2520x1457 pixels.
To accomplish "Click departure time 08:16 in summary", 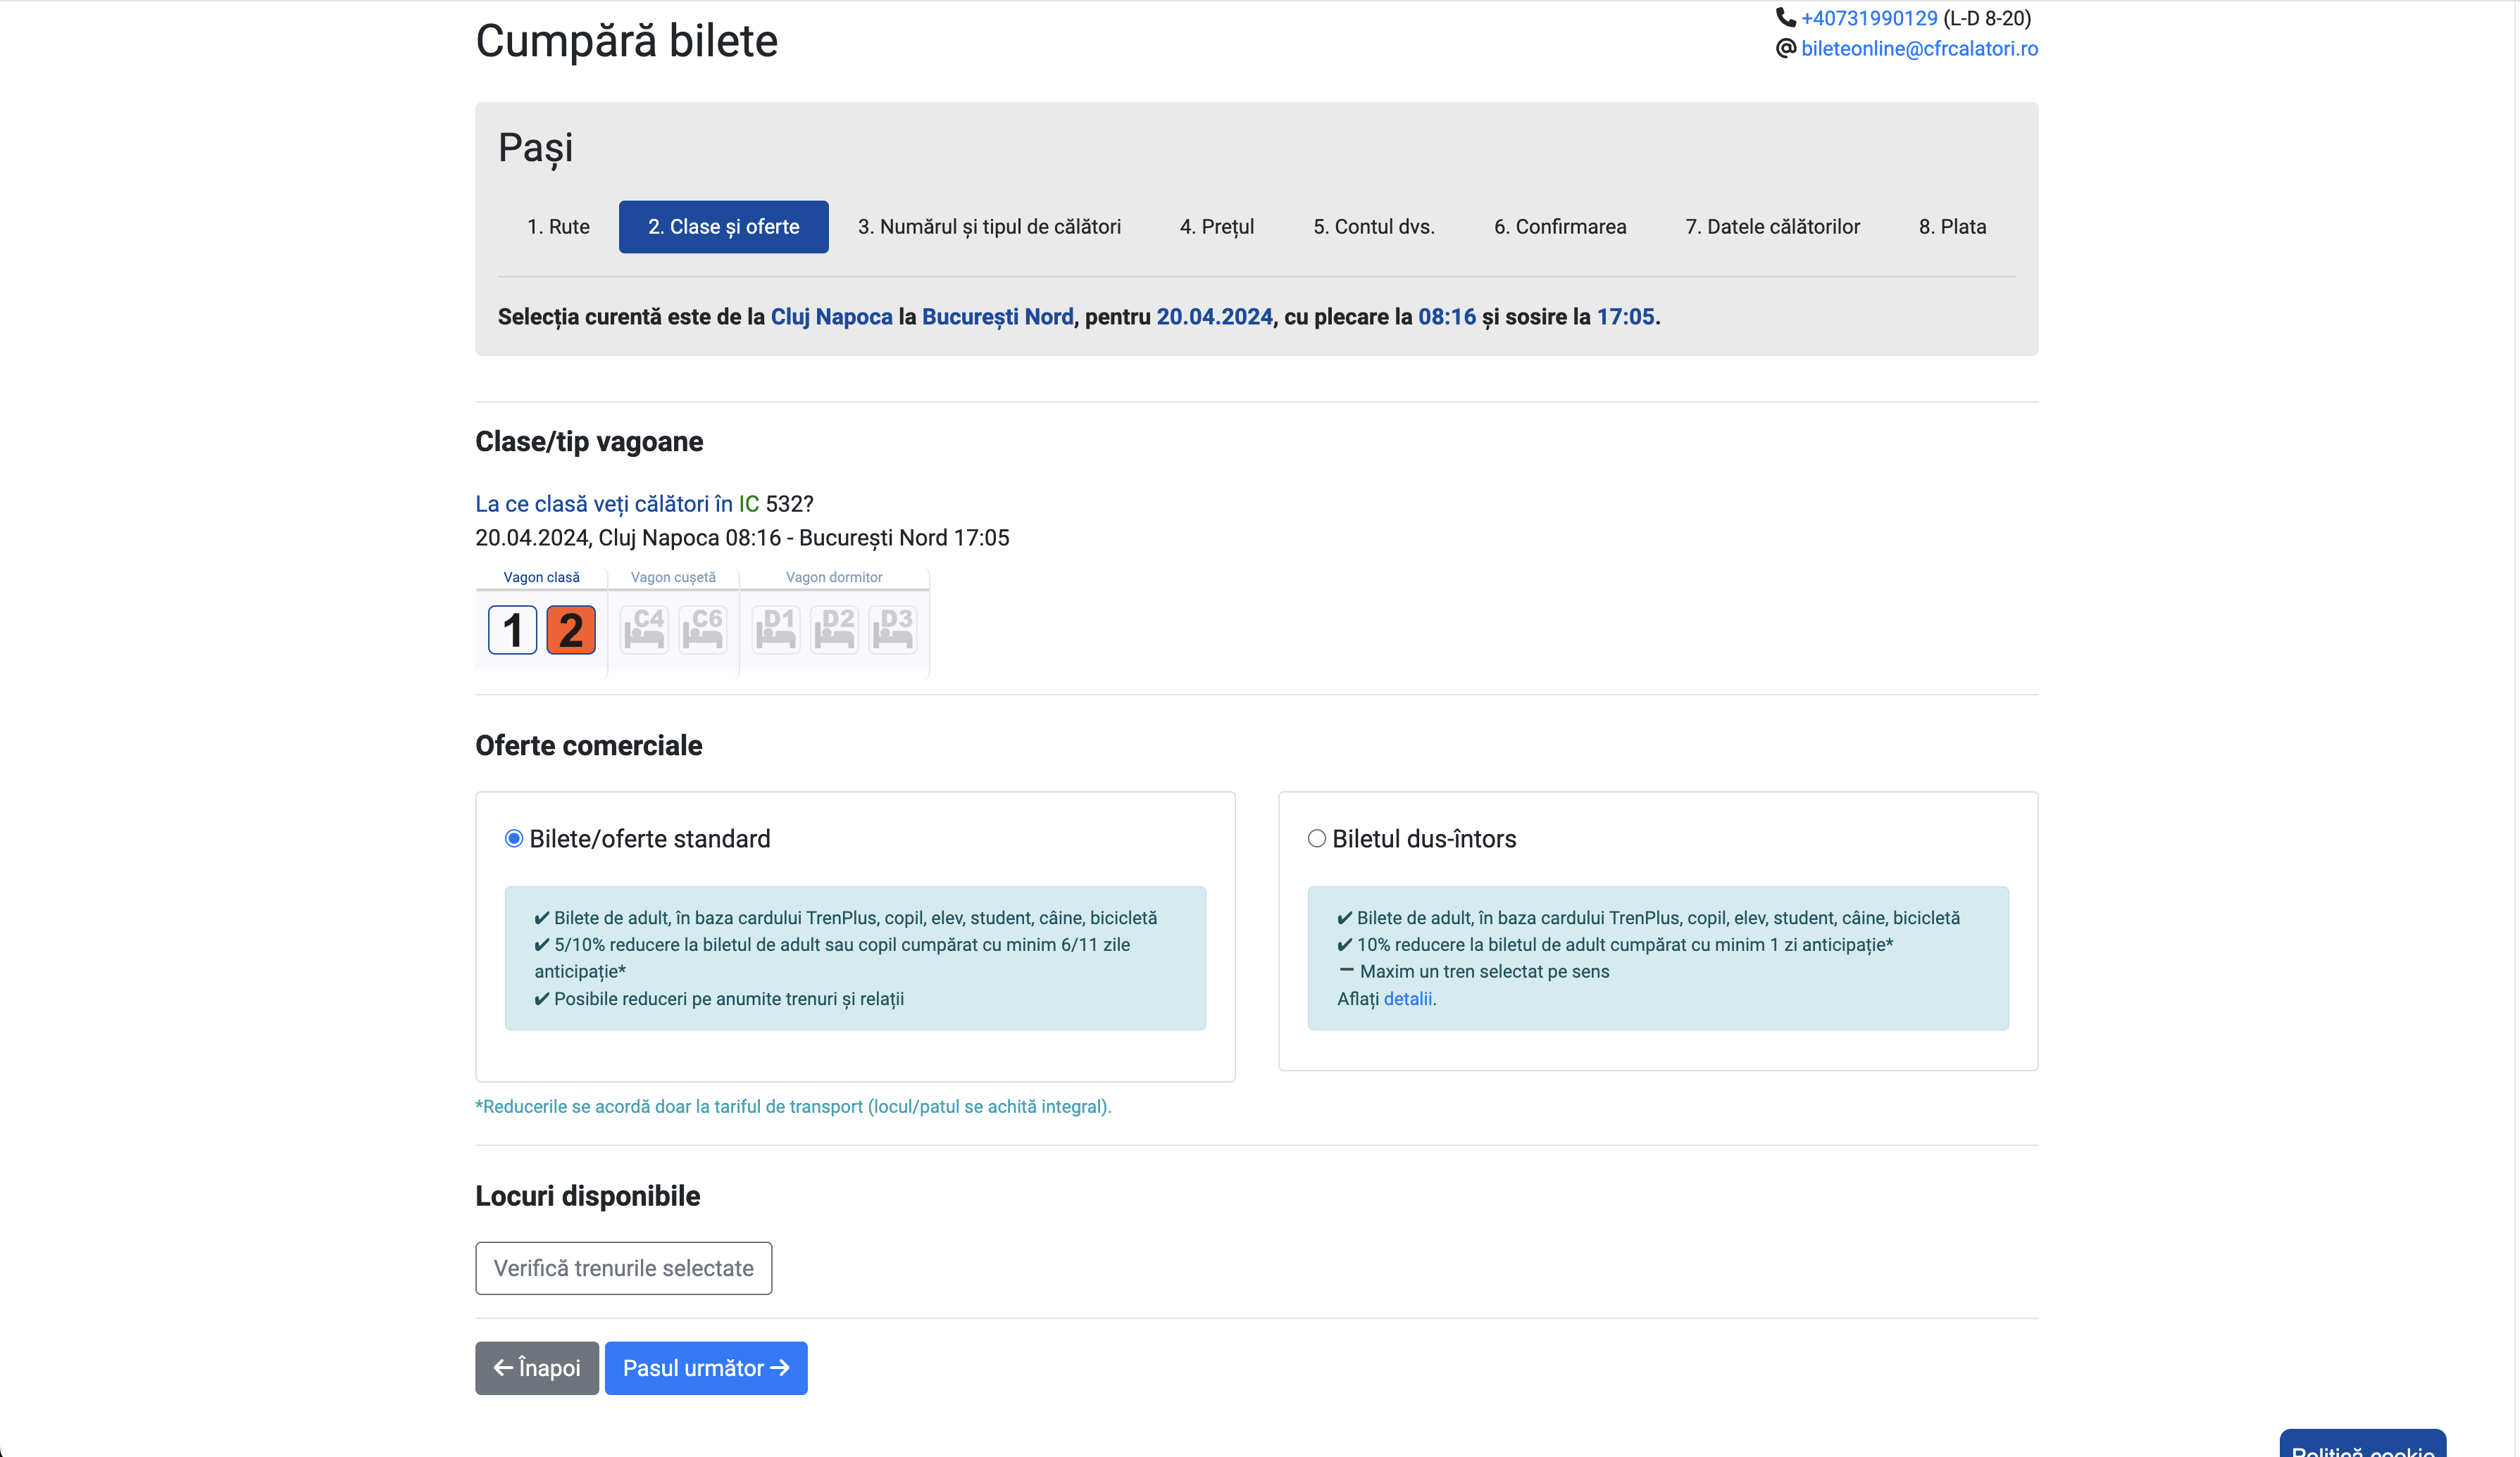I will point(1447,317).
